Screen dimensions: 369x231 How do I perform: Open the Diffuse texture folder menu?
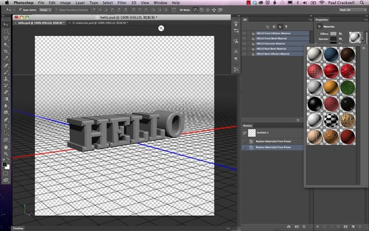pos(340,33)
